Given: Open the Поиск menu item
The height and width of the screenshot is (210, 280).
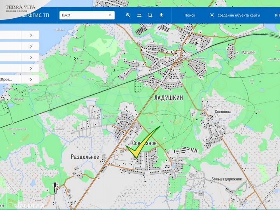Looking at the screenshot, I should pyautogui.click(x=190, y=16).
